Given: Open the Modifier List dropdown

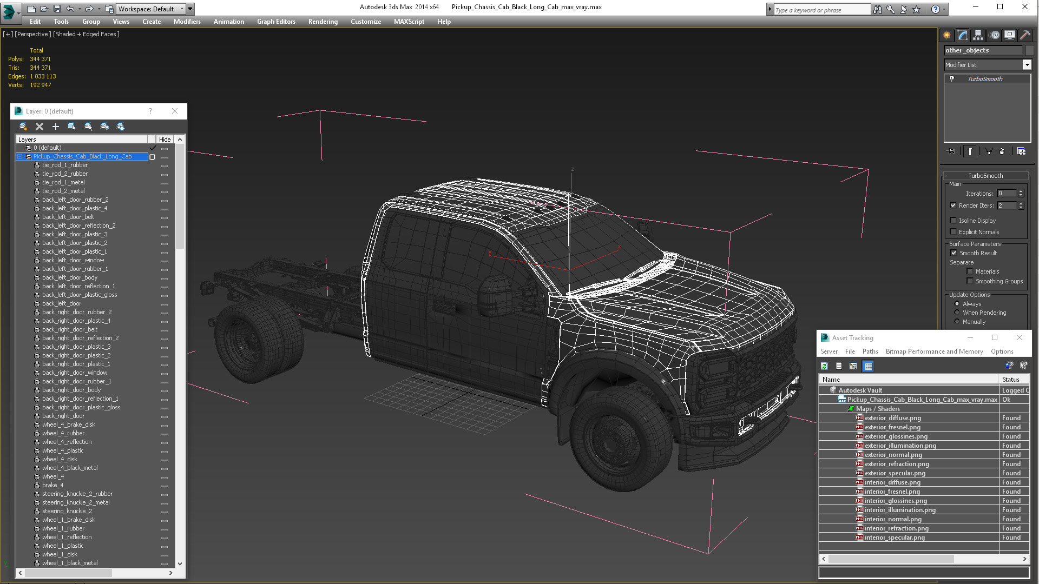Looking at the screenshot, I should pos(1027,65).
